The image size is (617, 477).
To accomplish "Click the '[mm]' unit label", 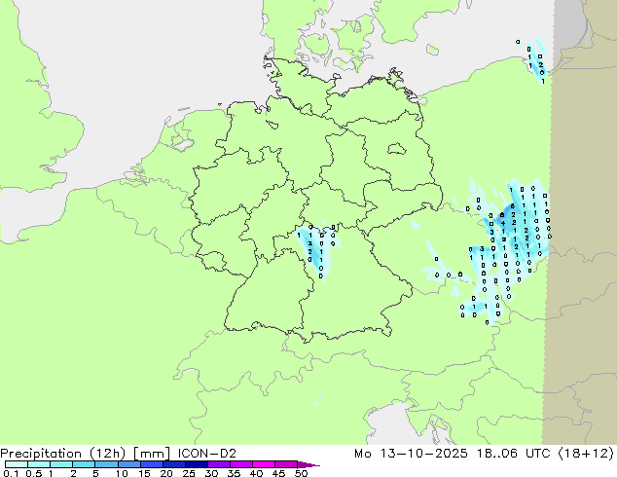I will click(x=152, y=454).
